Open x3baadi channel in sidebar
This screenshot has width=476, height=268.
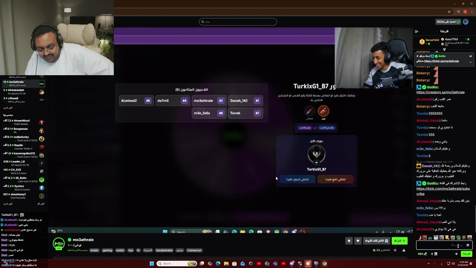[23, 100]
